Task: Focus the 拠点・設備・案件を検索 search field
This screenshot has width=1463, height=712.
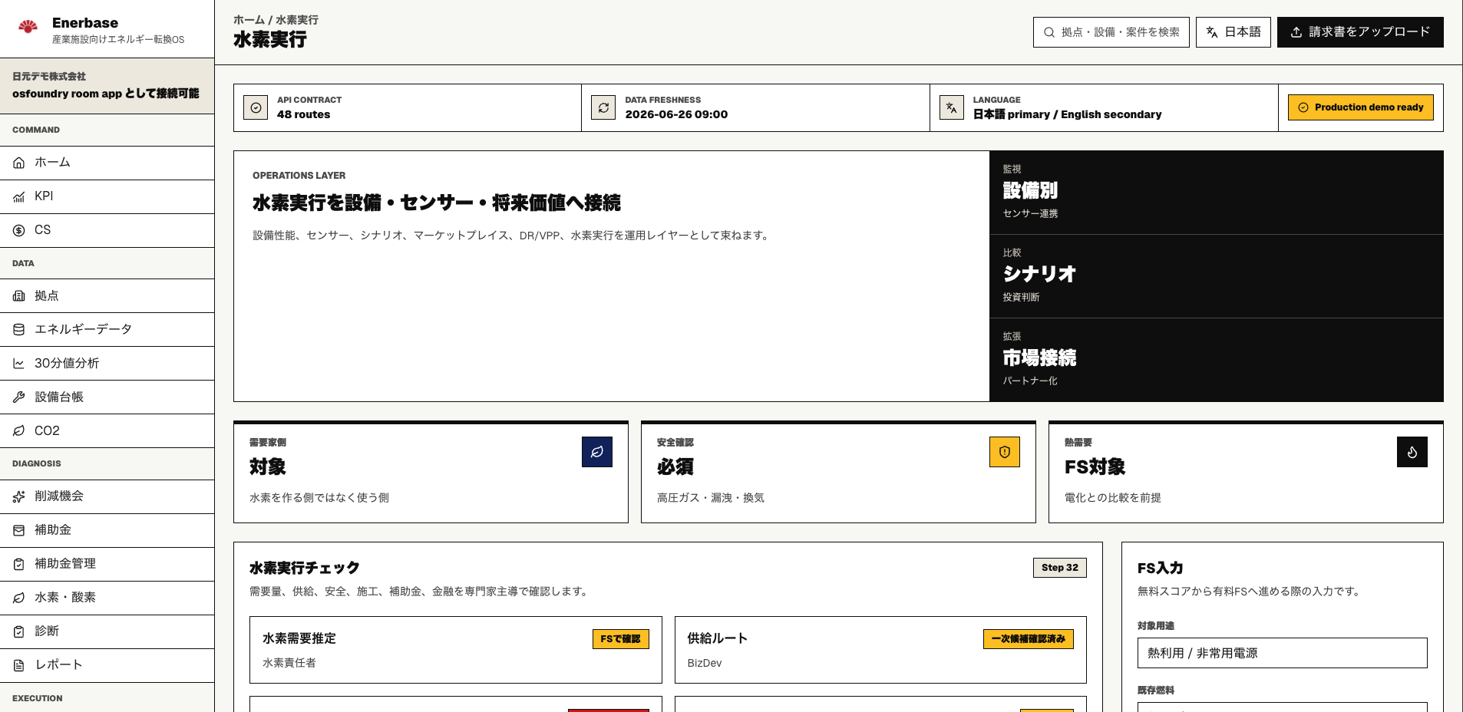Action: point(1111,32)
